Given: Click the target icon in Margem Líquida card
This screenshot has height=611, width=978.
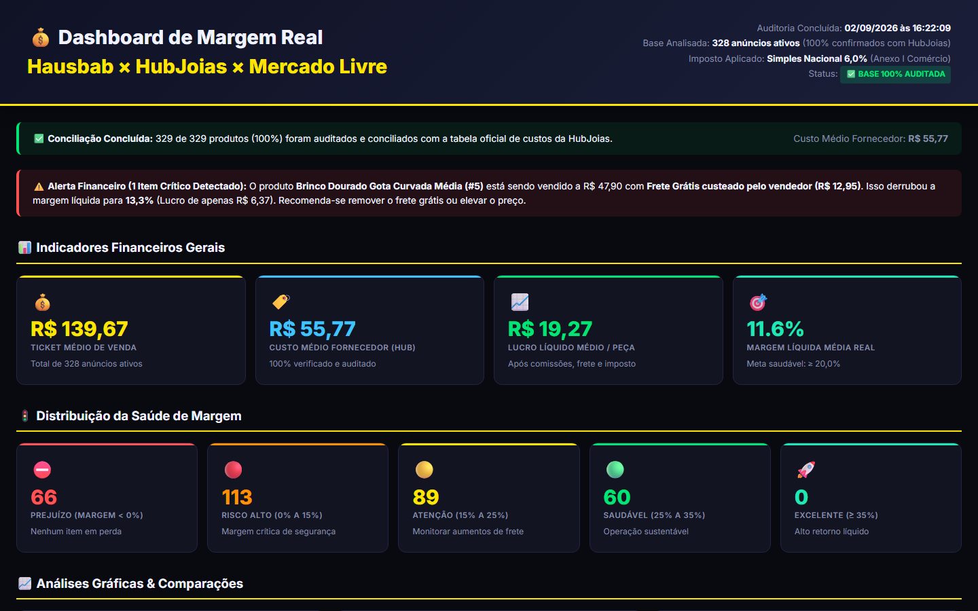Looking at the screenshot, I should [758, 302].
